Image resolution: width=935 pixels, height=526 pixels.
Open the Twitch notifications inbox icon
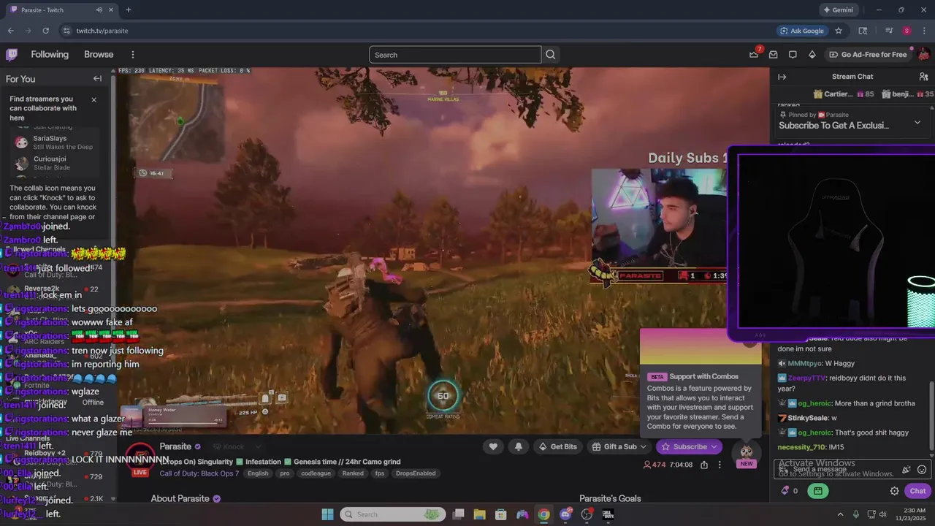[x=774, y=55]
